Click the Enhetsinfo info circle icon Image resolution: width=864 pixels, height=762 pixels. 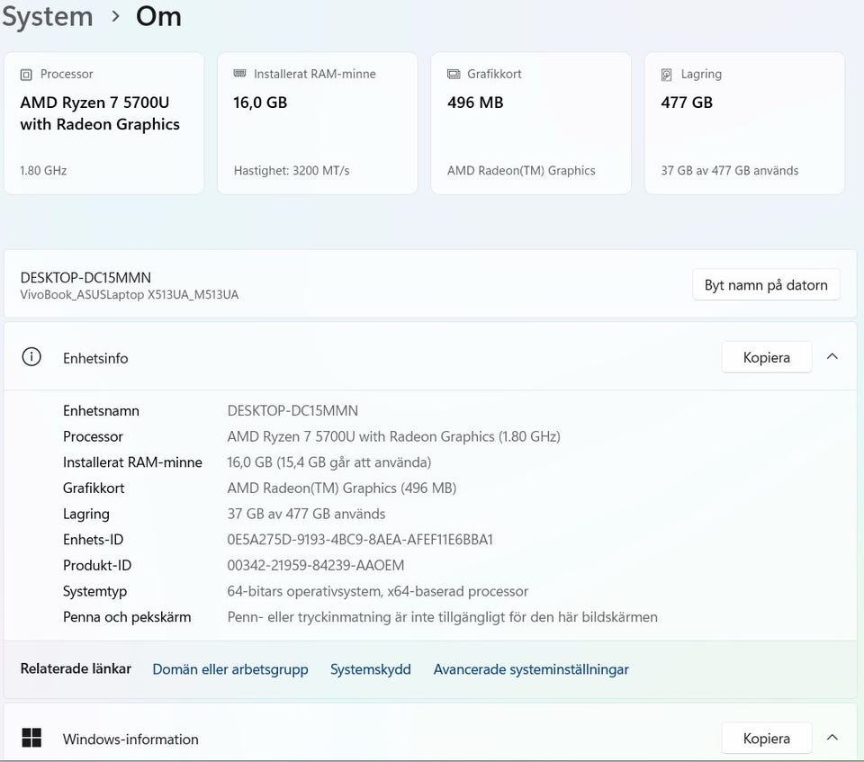[x=31, y=357]
